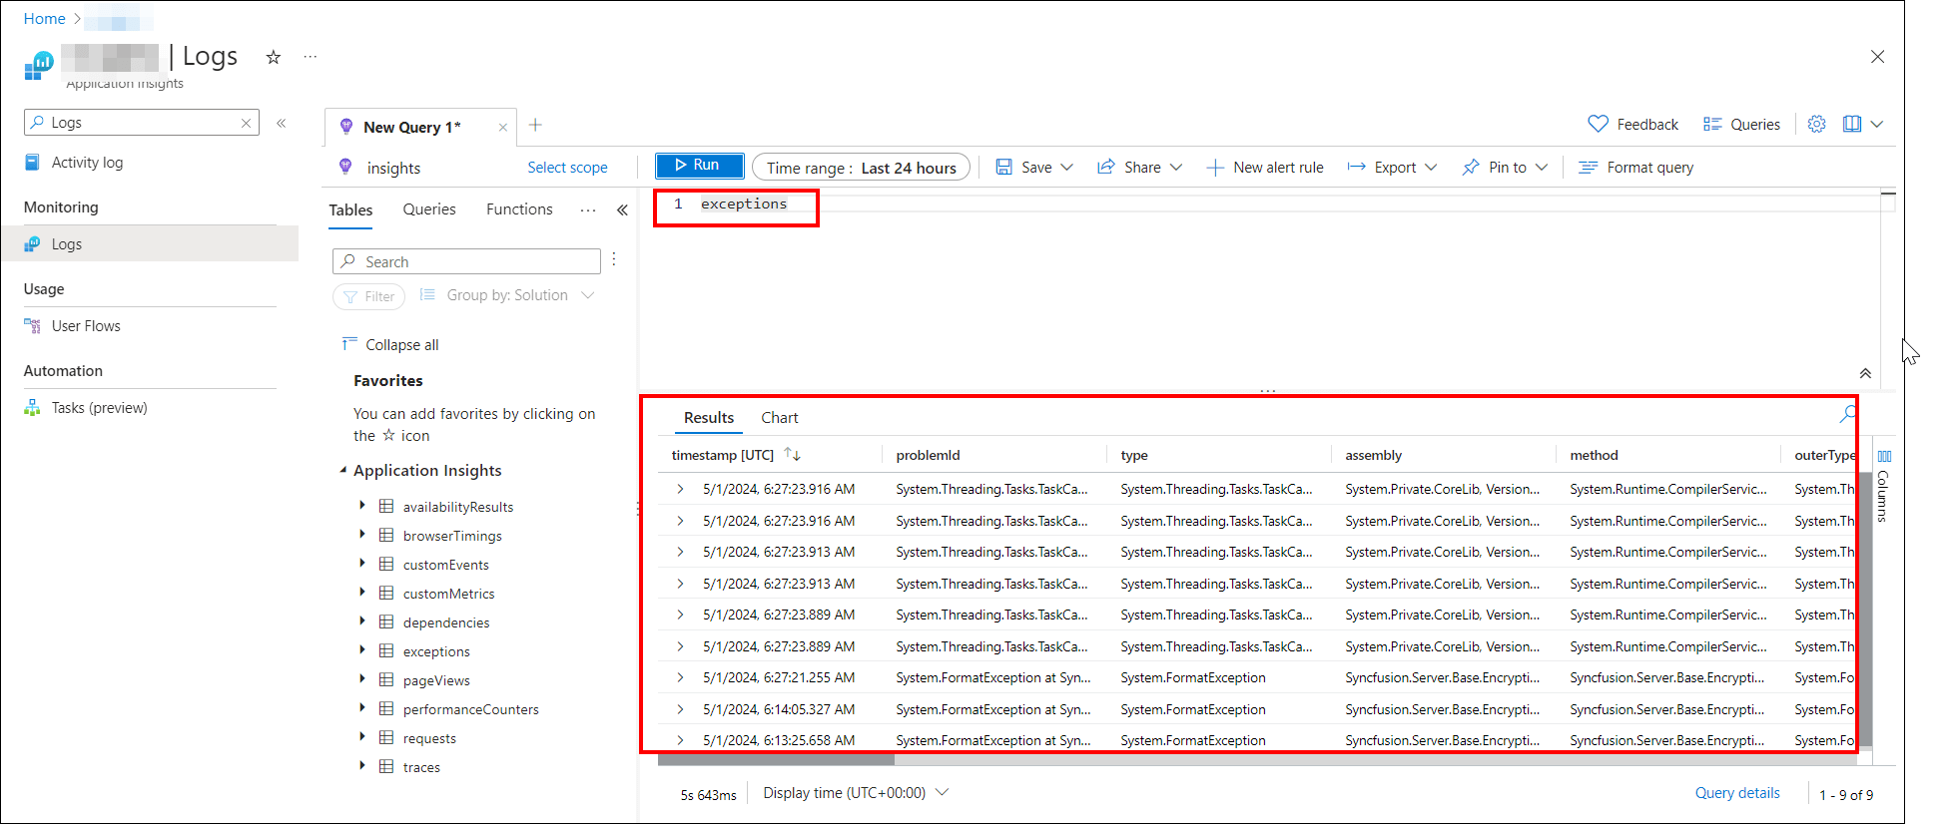Expand dropdown arrow next to book icon
This screenshot has width=1950, height=824.
click(1877, 124)
